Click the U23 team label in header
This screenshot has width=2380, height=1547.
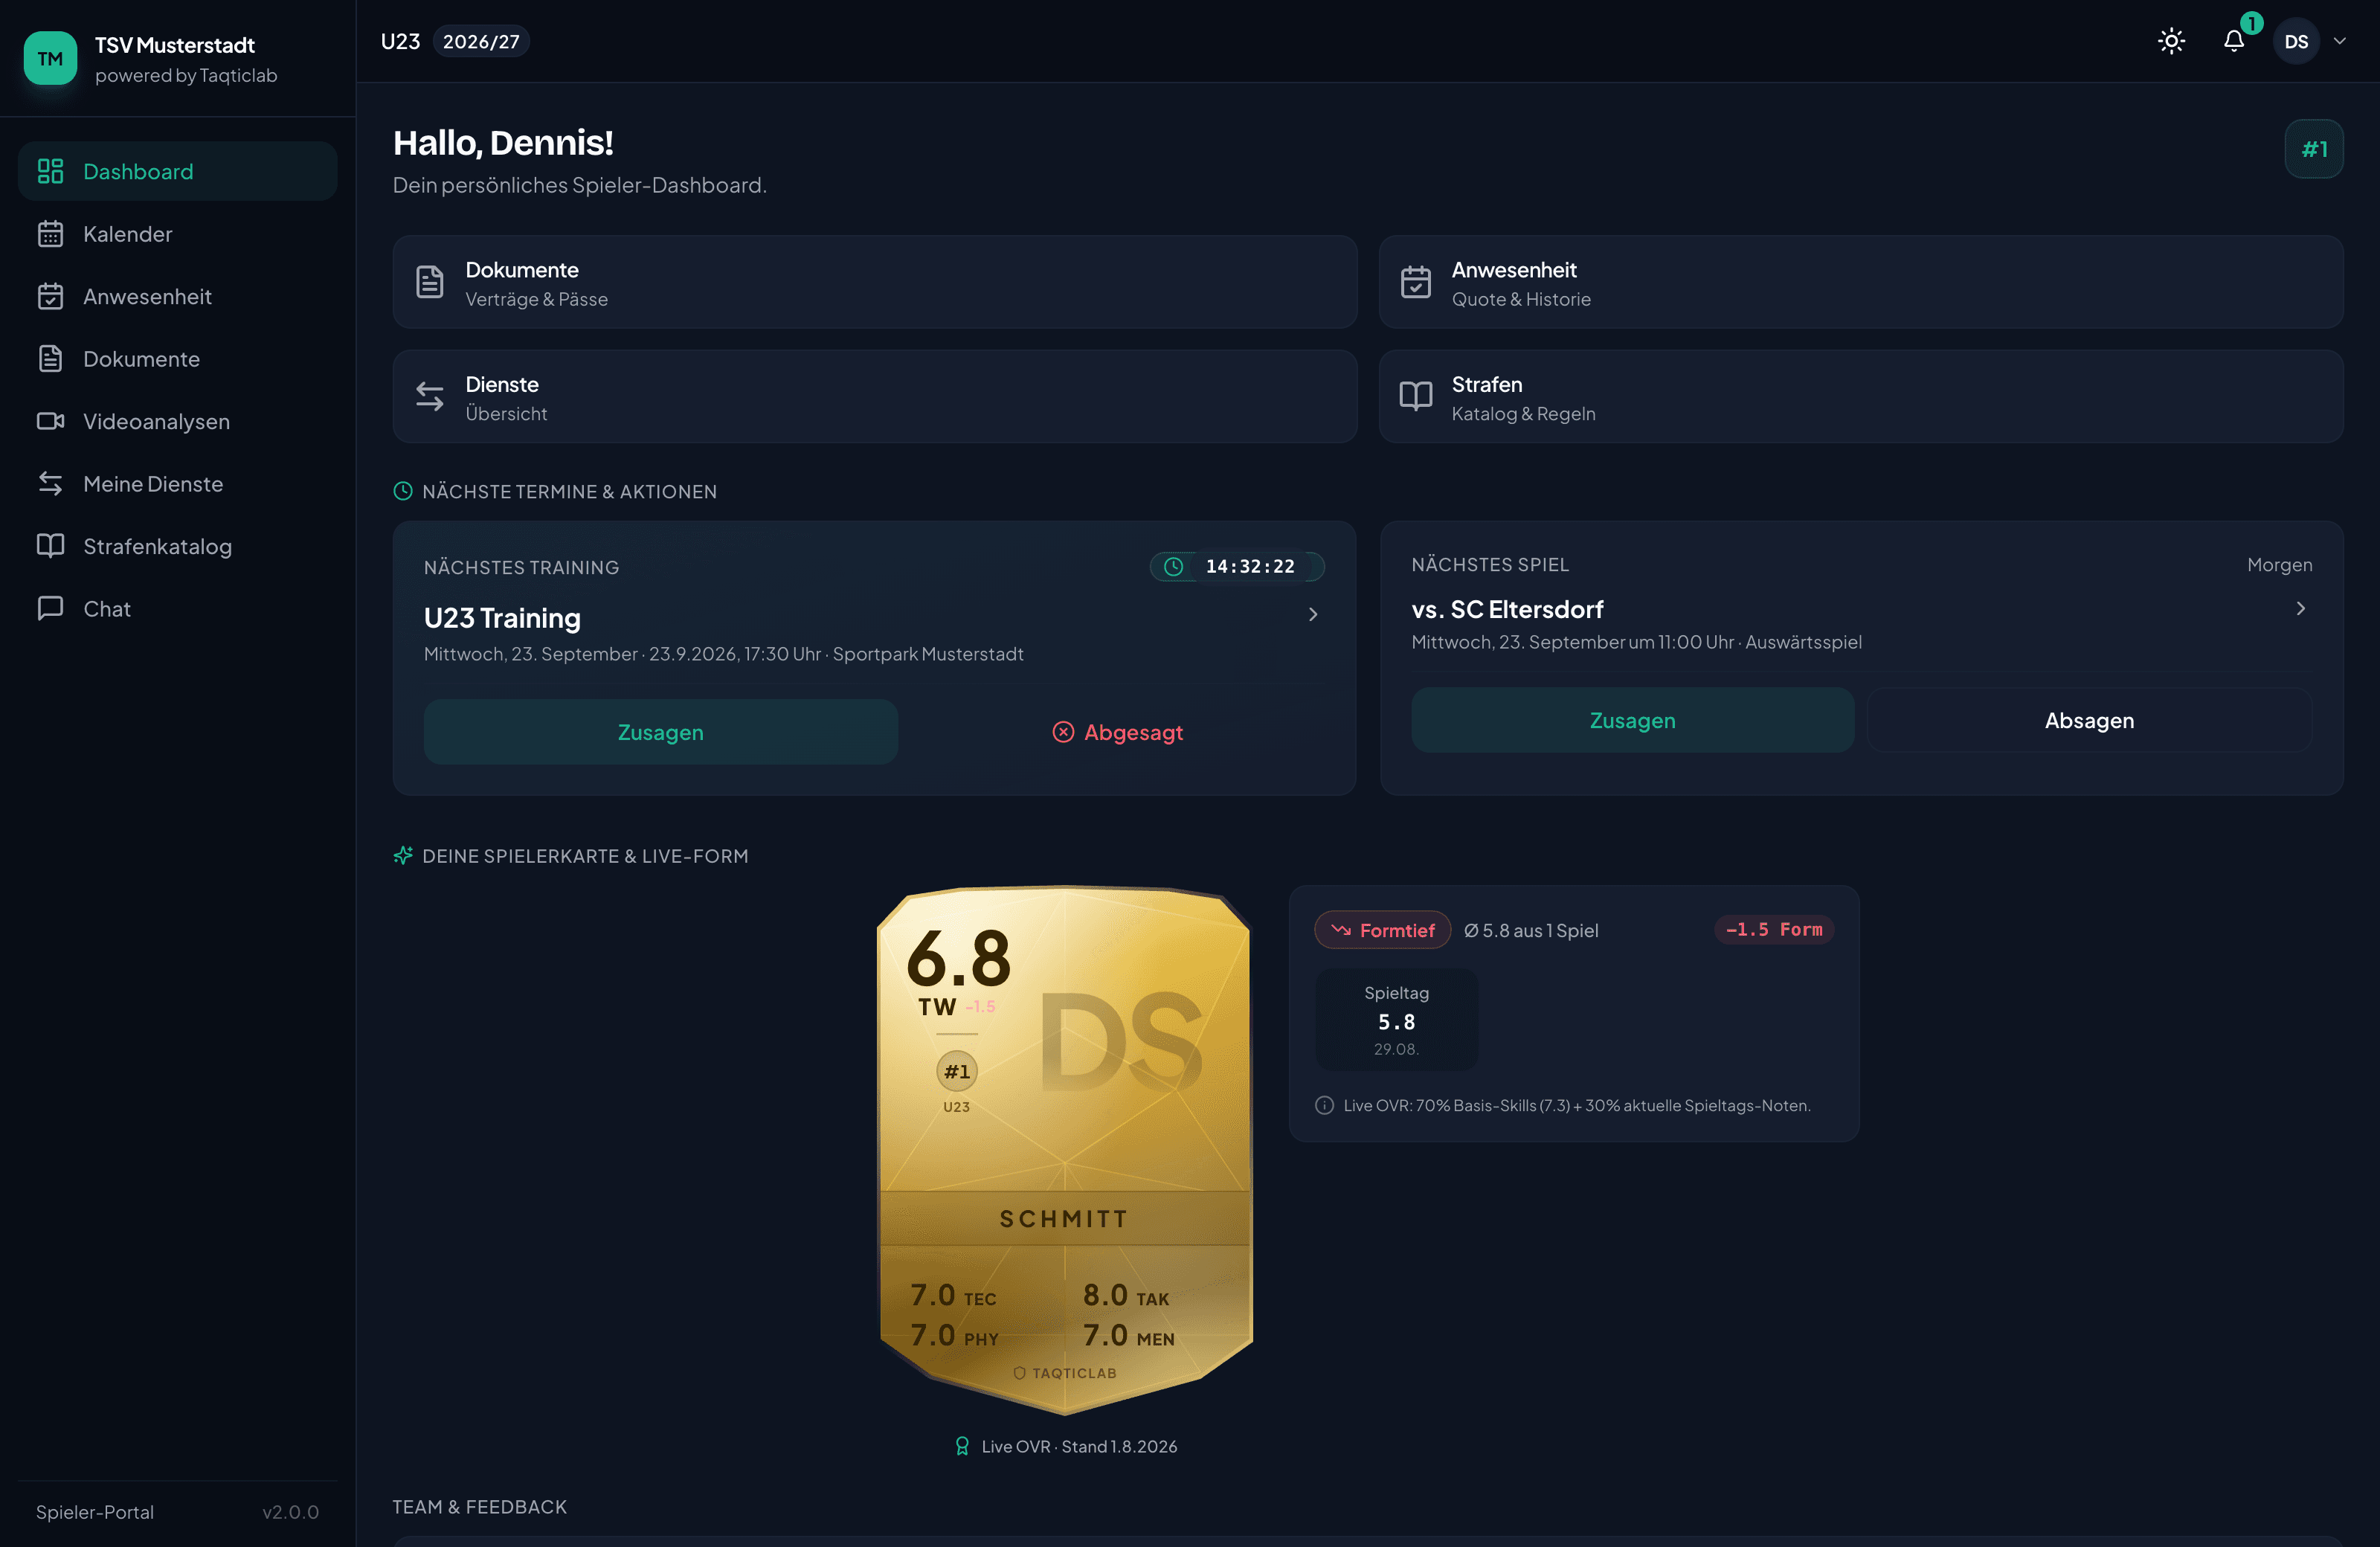[400, 41]
